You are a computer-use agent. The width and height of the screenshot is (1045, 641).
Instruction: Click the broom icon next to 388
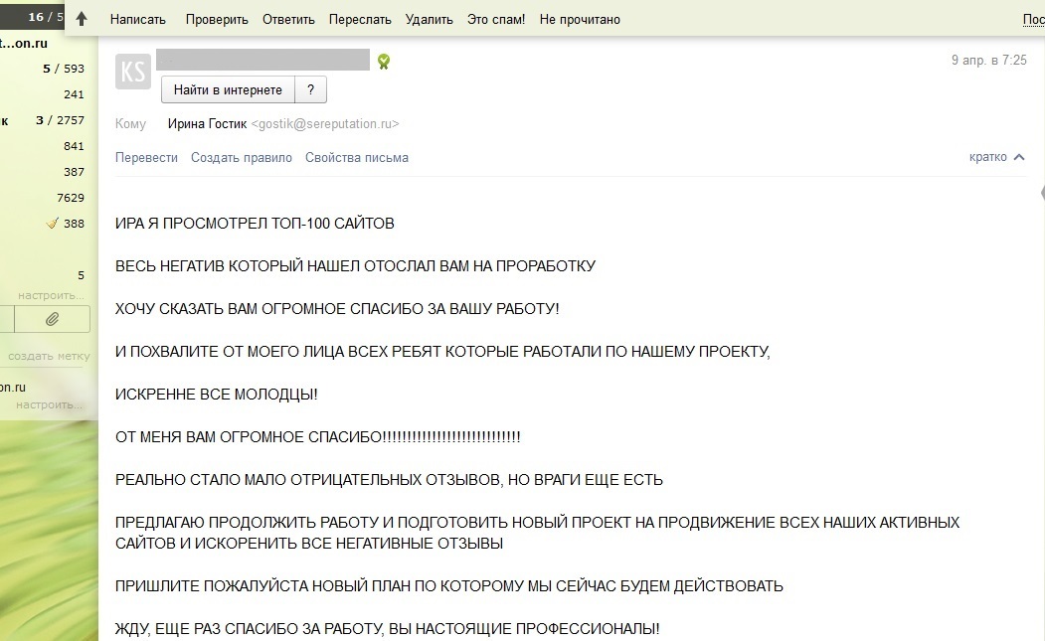pyautogui.click(x=52, y=224)
